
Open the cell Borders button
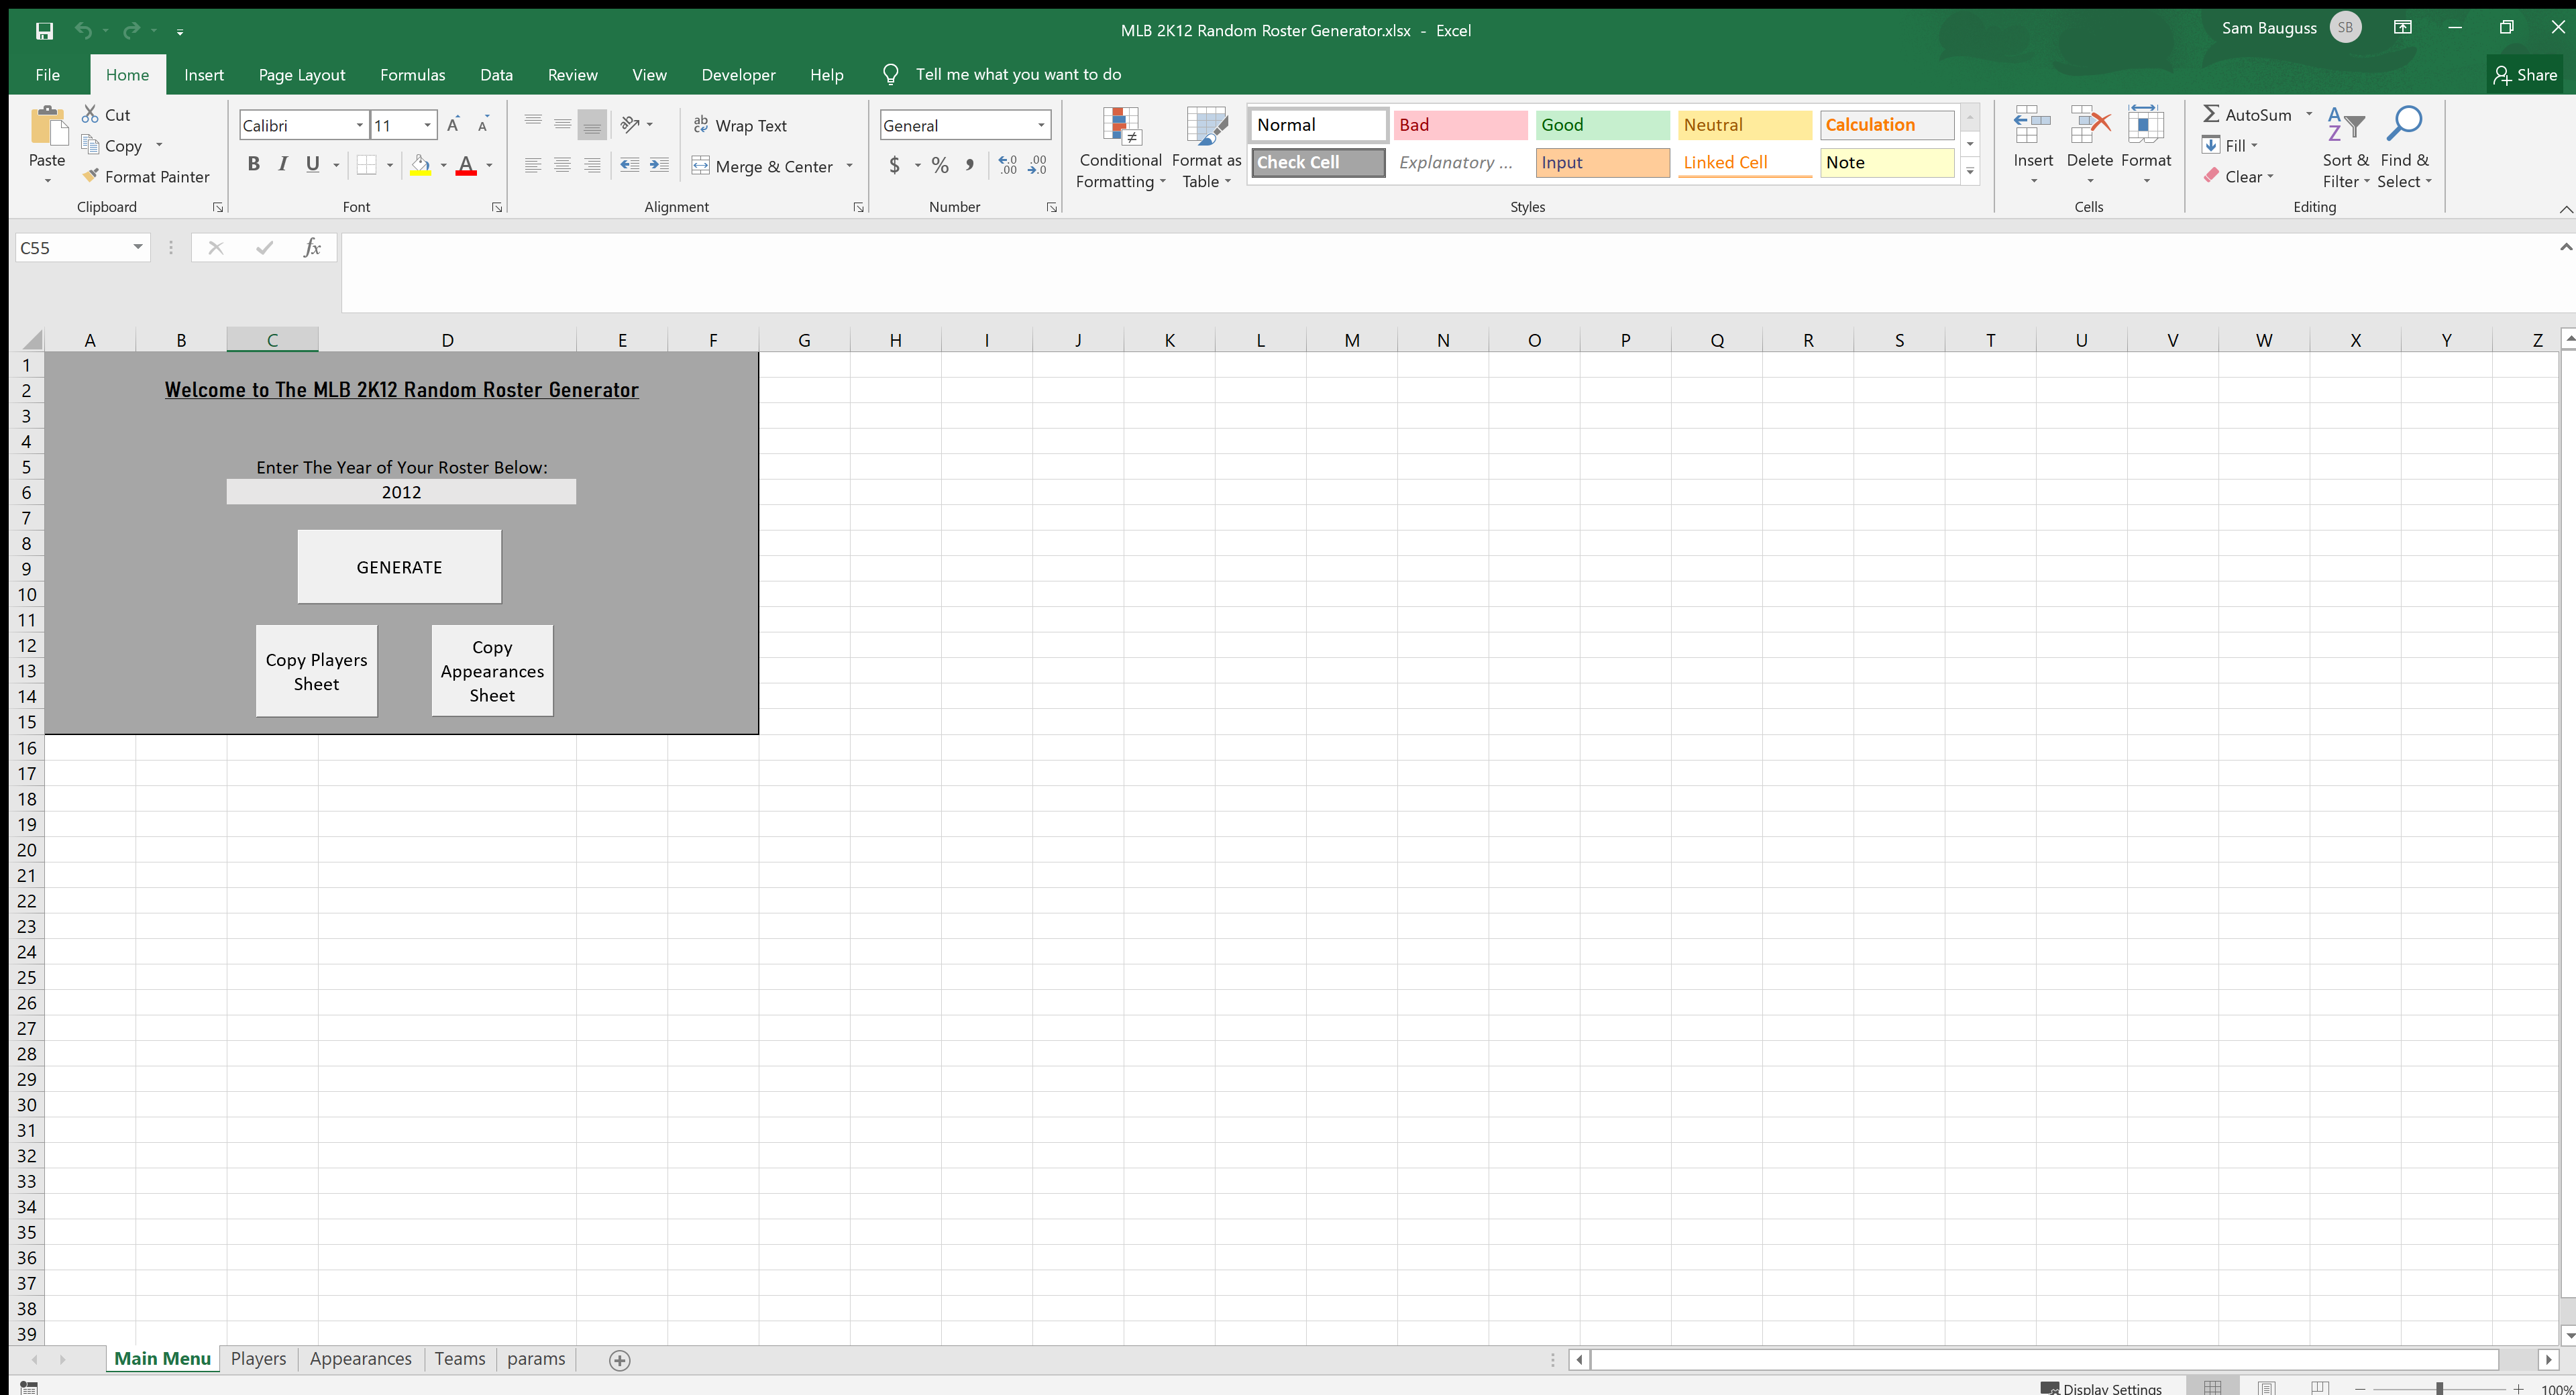pos(367,165)
